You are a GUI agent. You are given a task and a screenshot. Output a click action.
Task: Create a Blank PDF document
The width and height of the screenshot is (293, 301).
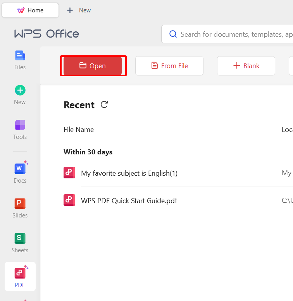tap(246, 66)
